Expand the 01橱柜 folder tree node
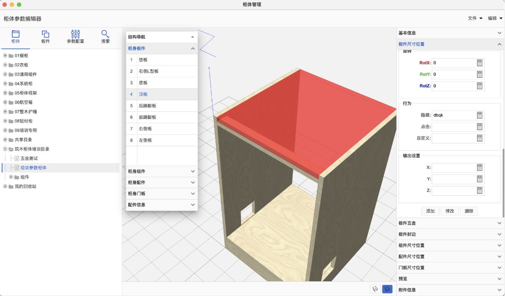Screen dimensions: 505x296 pyautogui.click(x=5, y=56)
